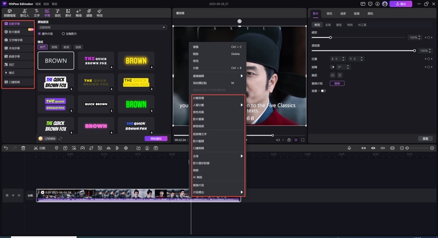This screenshot has height=238, width=438.
Task: Click the fullscreen icon in the player
Action: point(303,140)
